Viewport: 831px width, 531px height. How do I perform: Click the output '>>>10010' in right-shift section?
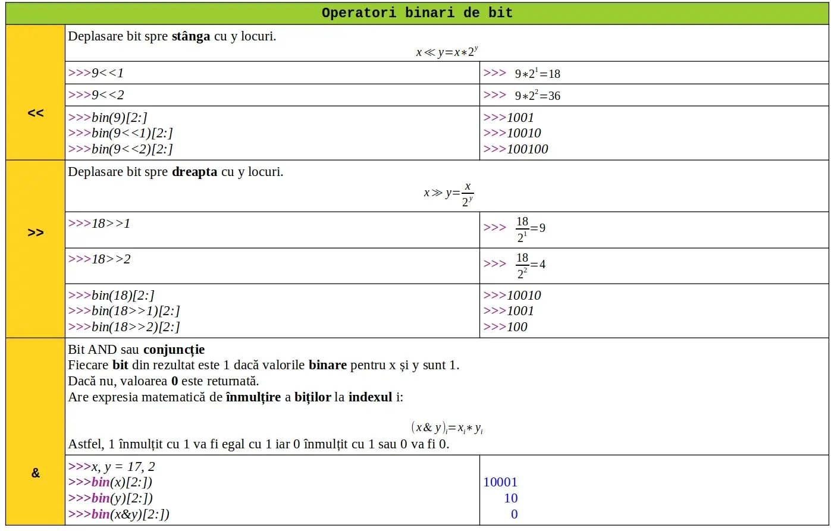point(512,296)
